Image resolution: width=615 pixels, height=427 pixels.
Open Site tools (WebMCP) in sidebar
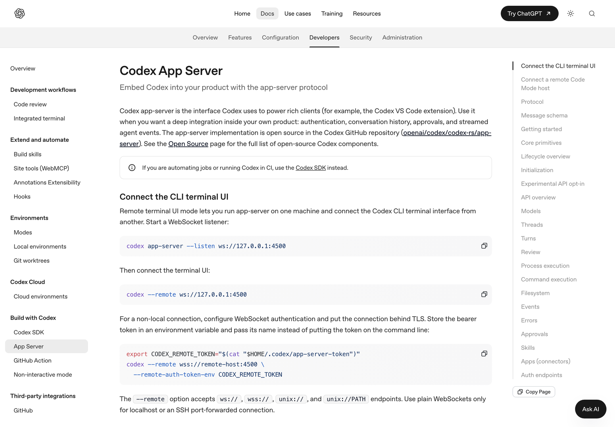point(42,168)
